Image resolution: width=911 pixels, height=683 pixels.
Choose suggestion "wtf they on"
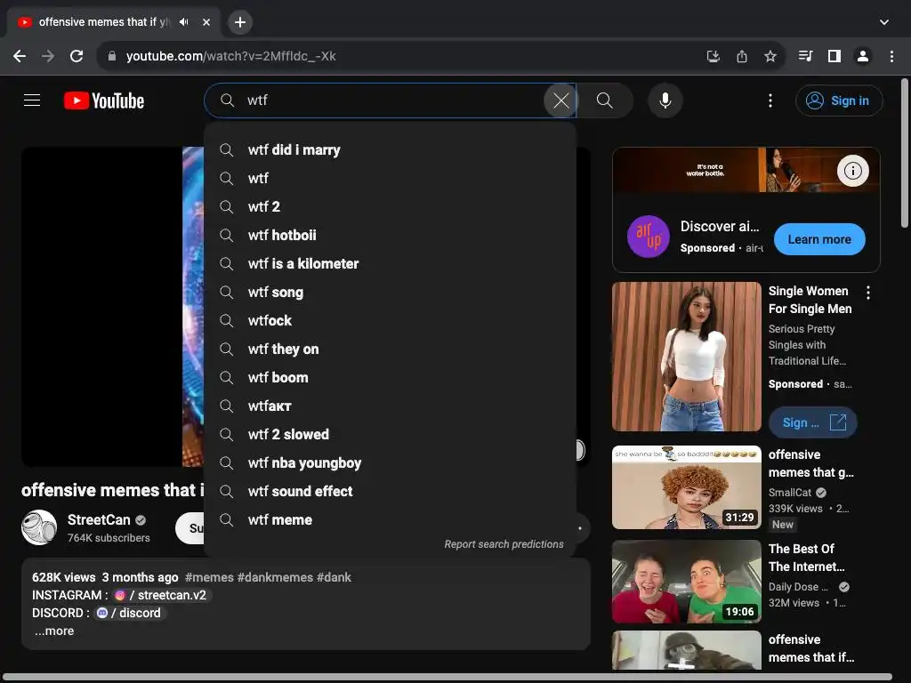(390, 349)
